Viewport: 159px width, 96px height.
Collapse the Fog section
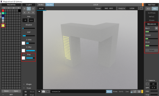[x=24, y=54]
